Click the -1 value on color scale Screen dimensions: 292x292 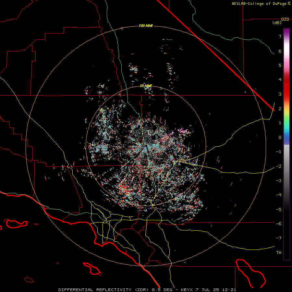(279, 152)
